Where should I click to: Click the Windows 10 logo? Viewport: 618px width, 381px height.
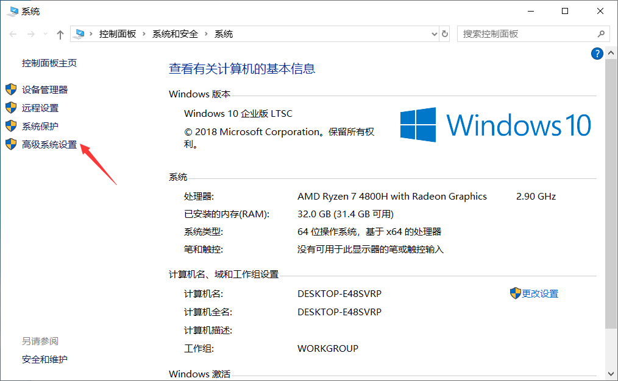click(x=495, y=125)
